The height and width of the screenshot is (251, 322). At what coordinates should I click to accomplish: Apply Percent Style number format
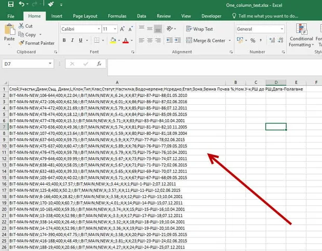(x=253, y=40)
